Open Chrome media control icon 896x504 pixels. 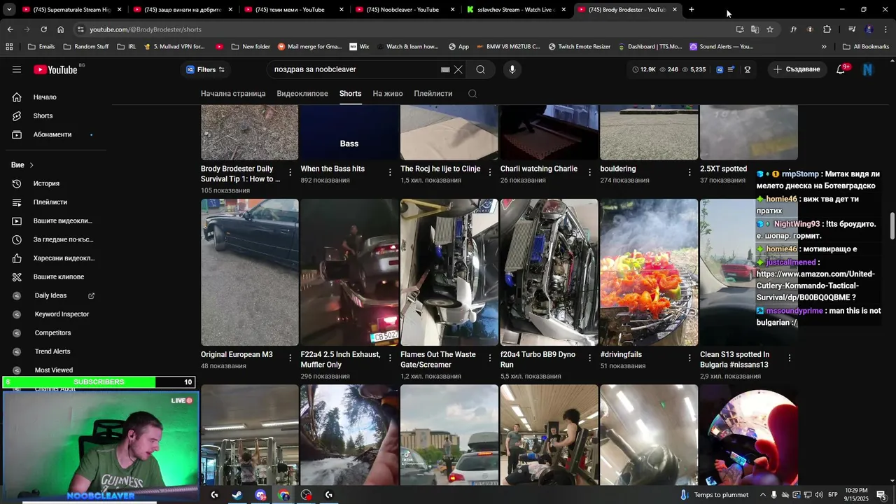pos(852,29)
